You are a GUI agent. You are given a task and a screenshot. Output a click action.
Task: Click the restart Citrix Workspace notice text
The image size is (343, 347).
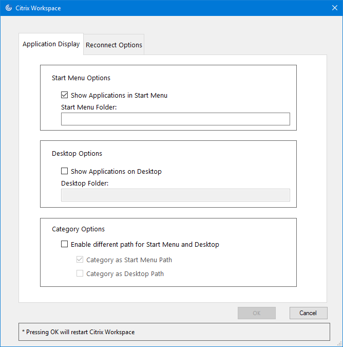(79, 332)
